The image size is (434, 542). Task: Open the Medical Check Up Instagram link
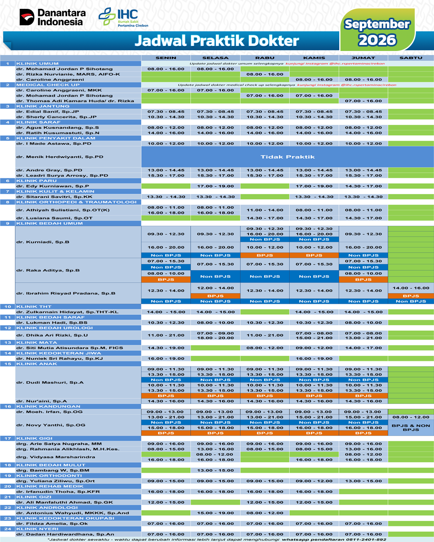tap(347, 85)
